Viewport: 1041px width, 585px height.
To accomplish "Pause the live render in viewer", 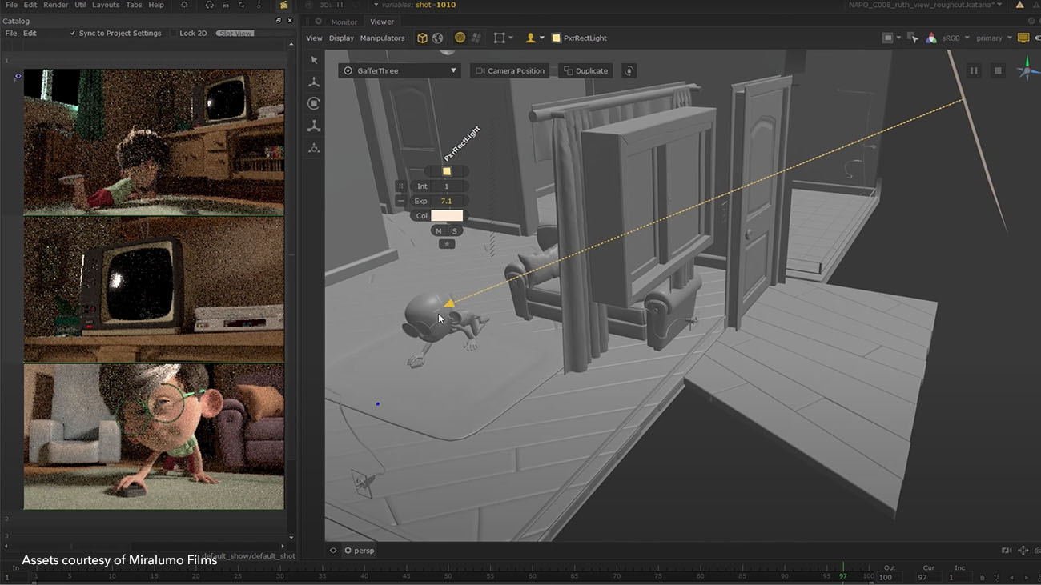I will tap(974, 71).
